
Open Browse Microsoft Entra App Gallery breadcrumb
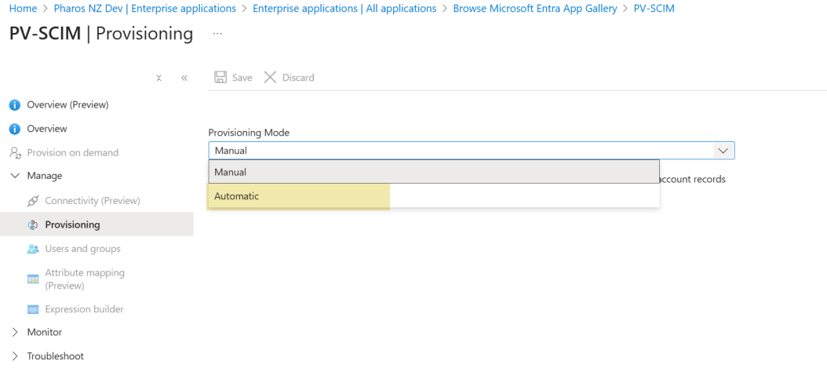(x=539, y=9)
